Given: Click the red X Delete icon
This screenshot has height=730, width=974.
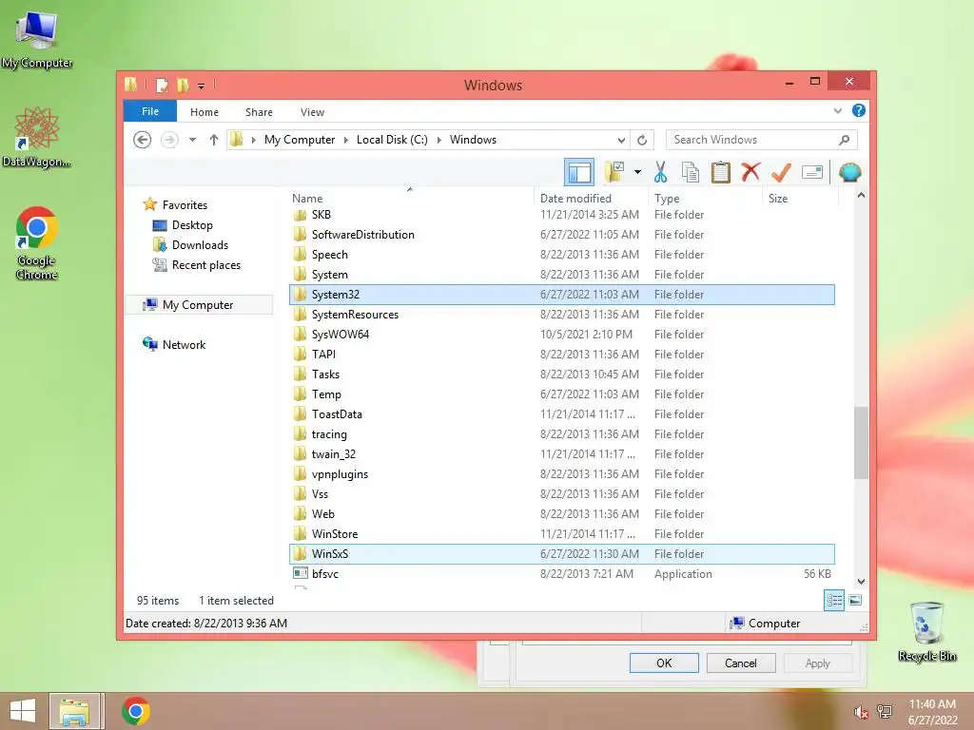Looking at the screenshot, I should pos(750,171).
